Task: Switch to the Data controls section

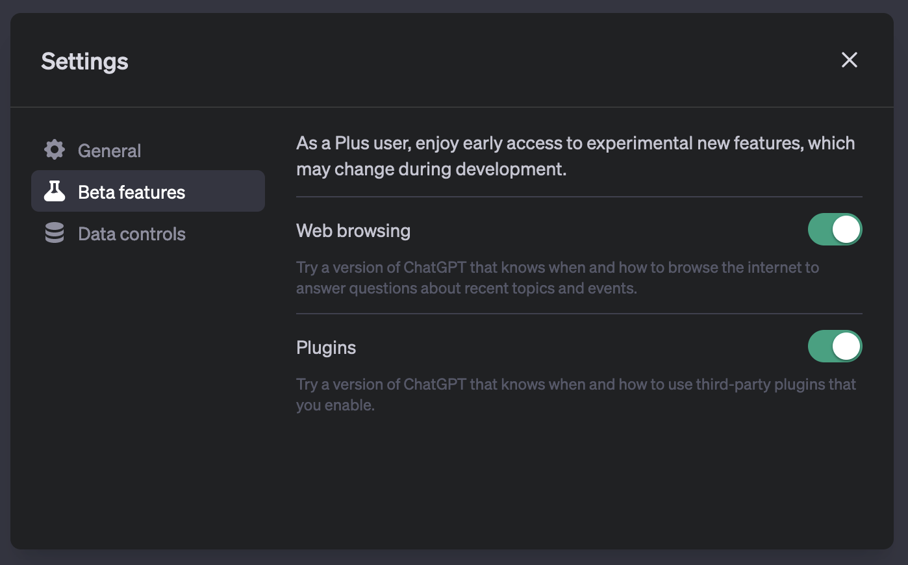Action: click(131, 233)
